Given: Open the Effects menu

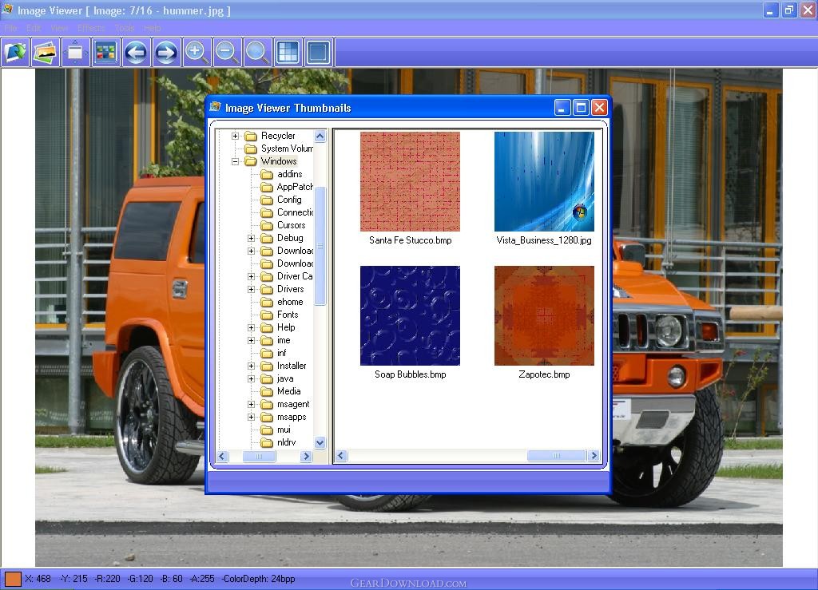Looking at the screenshot, I should [x=91, y=28].
